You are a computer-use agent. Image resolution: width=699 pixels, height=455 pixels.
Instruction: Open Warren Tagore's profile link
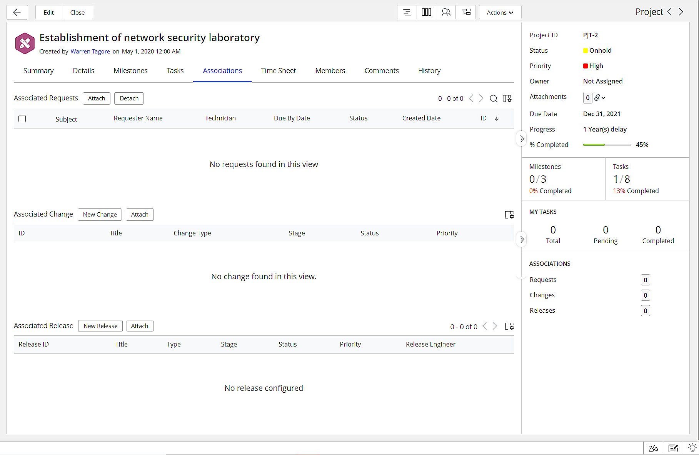(x=90, y=52)
